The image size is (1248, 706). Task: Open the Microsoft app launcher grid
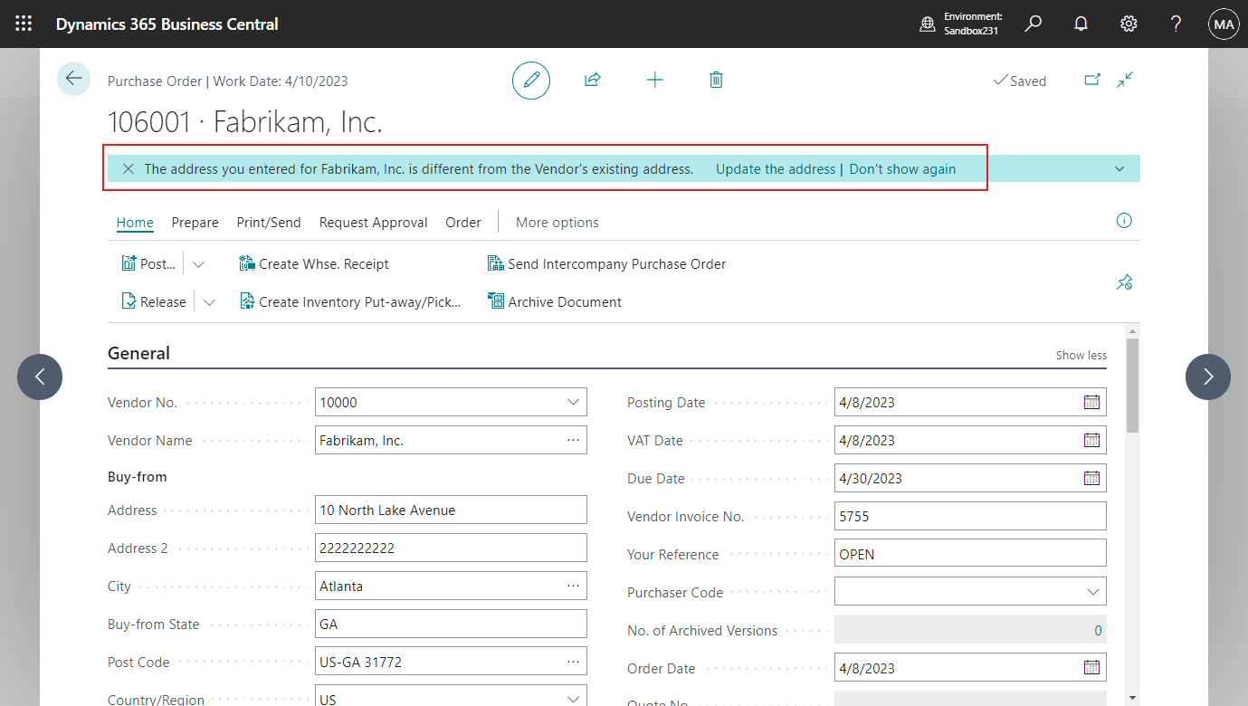pos(24,24)
